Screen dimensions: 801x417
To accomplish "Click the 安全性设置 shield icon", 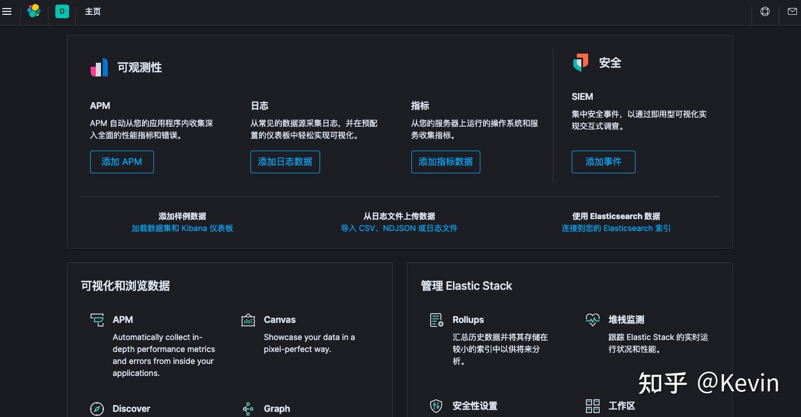I will tap(436, 406).
